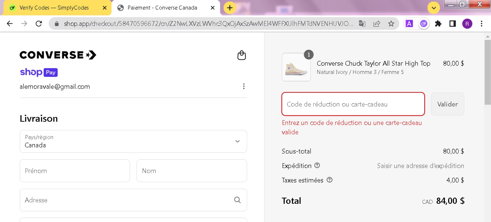Click the Valider button
The height and width of the screenshot is (222, 491).
click(x=447, y=104)
